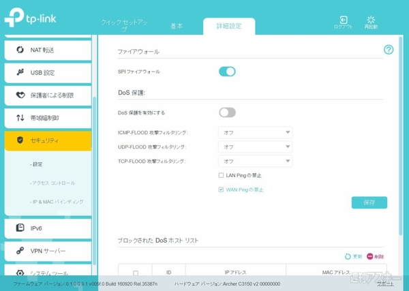Click the IP アドレス column header
409x291 pixels.
(x=236, y=272)
